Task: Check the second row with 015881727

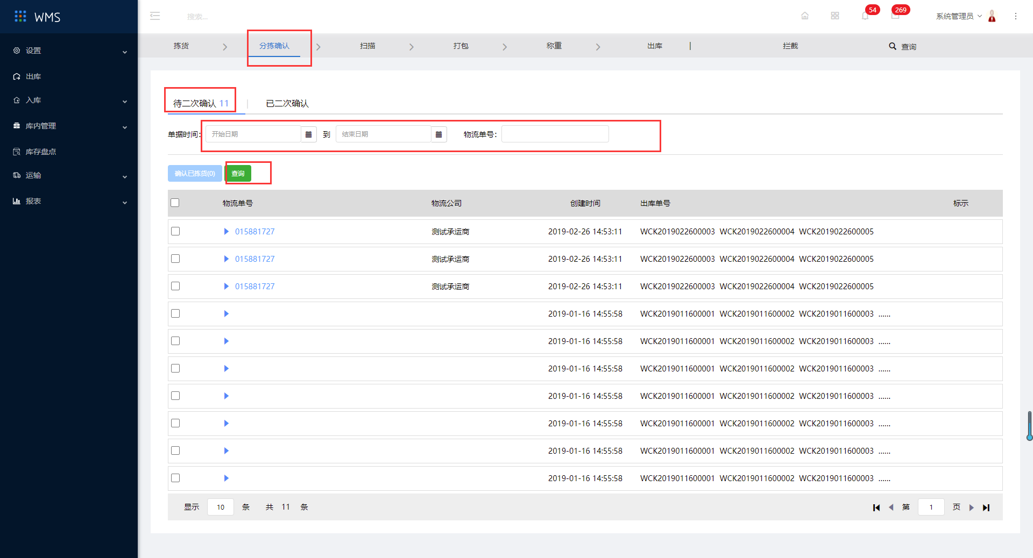Action: pyautogui.click(x=175, y=259)
